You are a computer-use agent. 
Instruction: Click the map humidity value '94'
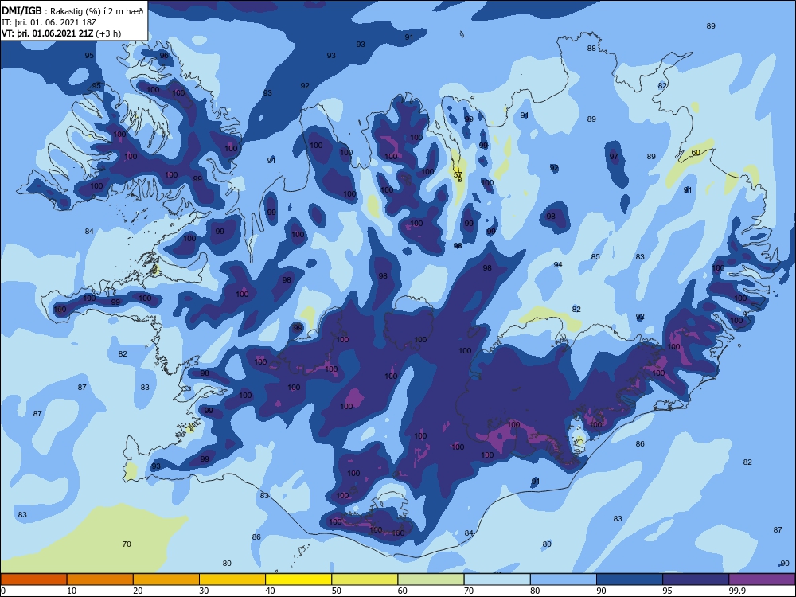[x=558, y=264]
